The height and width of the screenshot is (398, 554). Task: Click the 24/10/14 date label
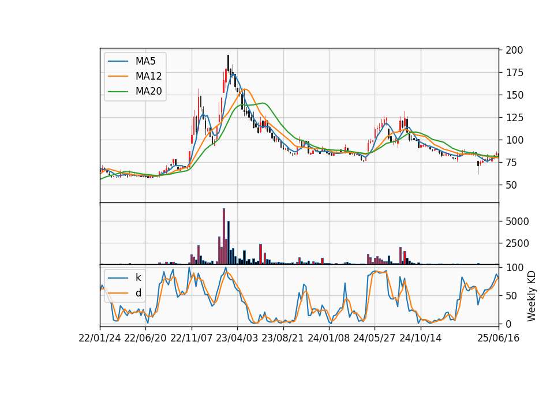[x=421, y=338]
